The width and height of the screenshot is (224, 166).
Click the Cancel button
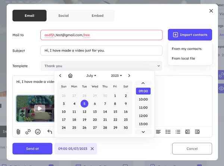coord(192,149)
